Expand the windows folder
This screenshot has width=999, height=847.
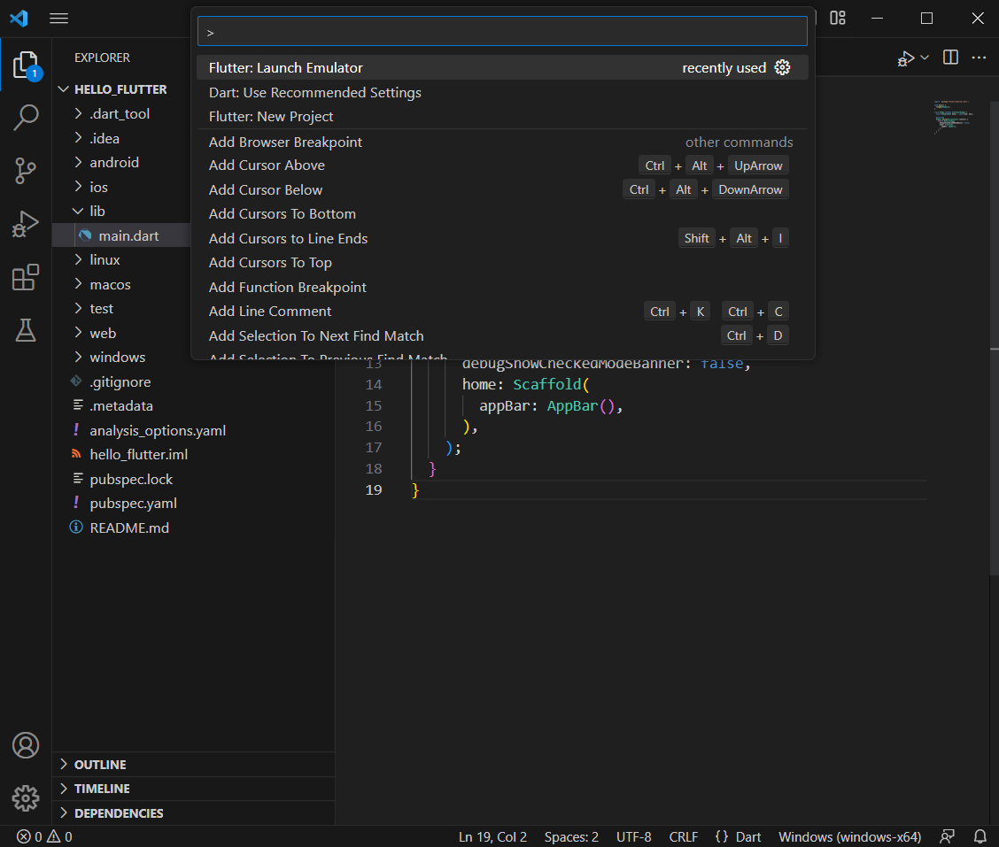click(121, 358)
